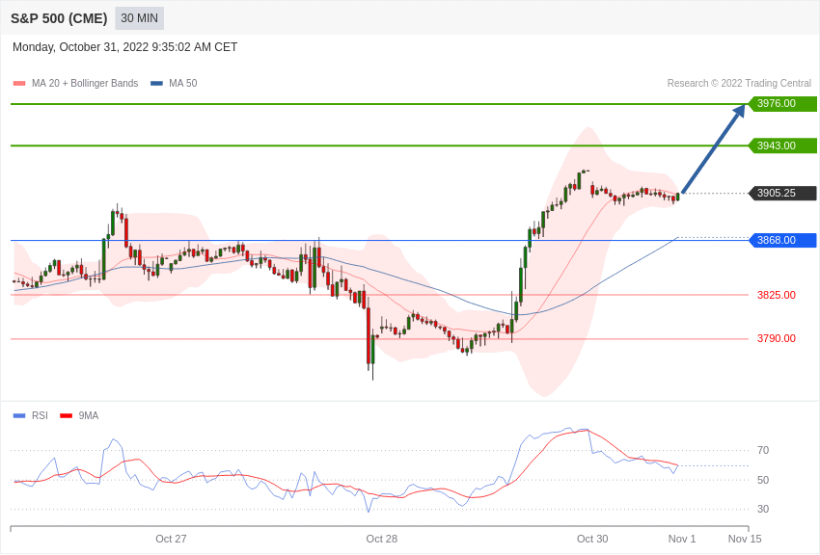820x555 pixels.
Task: Click the RSI legend label
Action: click(x=40, y=415)
